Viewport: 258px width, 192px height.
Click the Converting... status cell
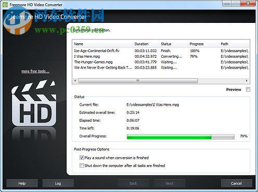tap(172, 56)
